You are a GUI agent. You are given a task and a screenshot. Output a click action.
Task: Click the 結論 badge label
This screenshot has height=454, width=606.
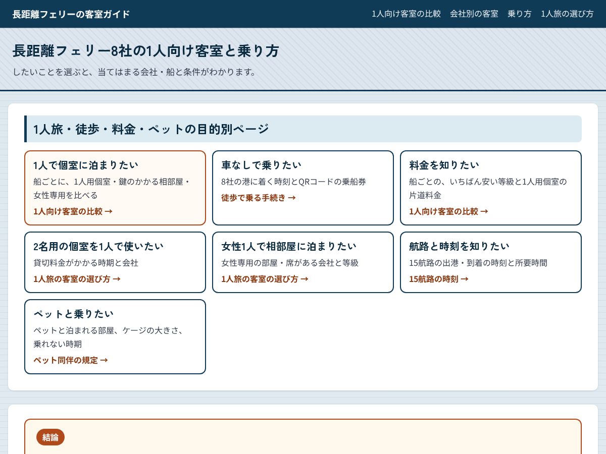point(50,437)
